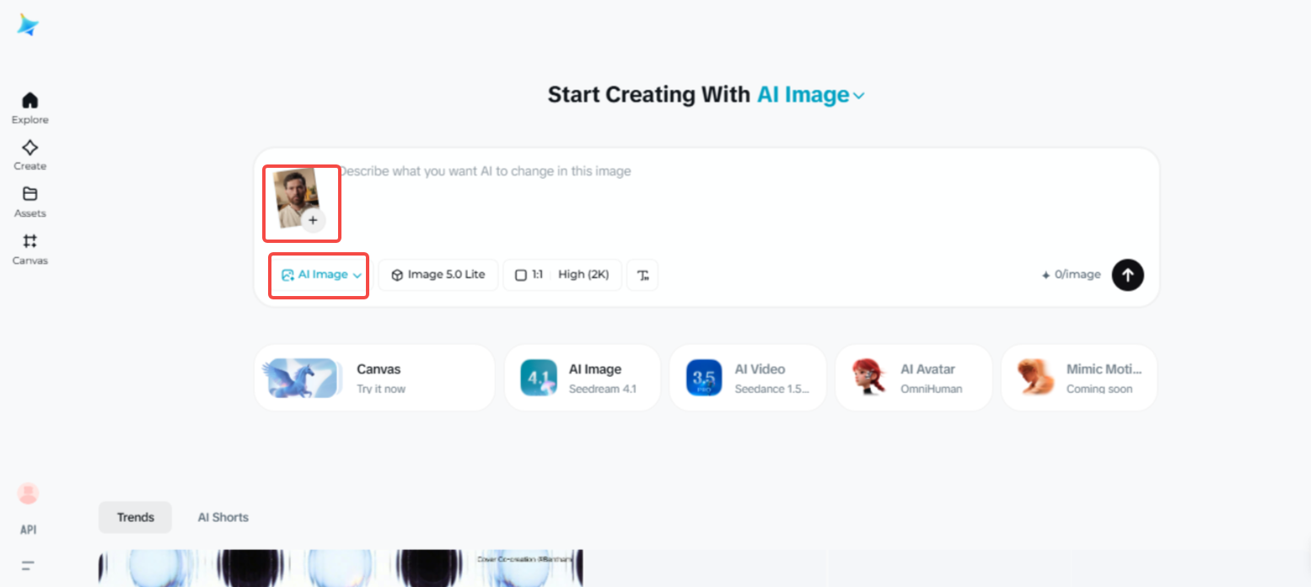The width and height of the screenshot is (1311, 587).
Task: Open the text prompt options icon
Action: 642,274
